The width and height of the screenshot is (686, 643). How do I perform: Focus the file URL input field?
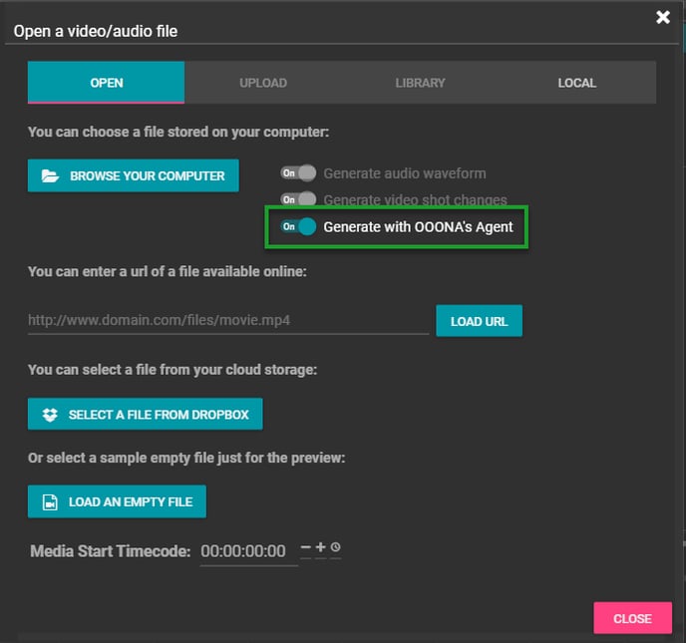(x=227, y=321)
